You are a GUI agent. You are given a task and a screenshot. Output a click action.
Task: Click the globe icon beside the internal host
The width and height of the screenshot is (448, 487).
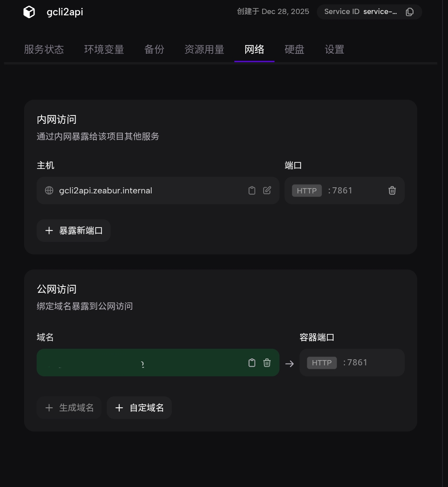49,190
